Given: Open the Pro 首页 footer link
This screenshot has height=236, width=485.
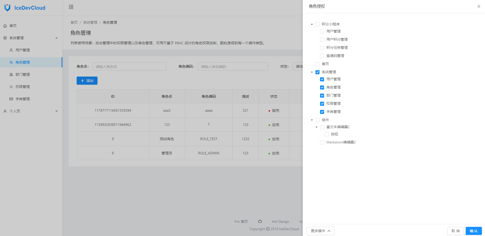Looking at the screenshot, I should [241, 222].
